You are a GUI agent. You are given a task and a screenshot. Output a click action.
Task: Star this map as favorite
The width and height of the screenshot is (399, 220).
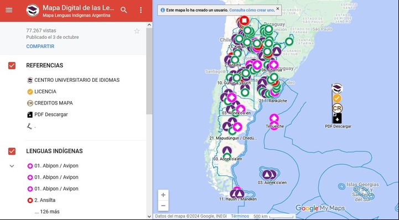pyautogui.click(x=137, y=32)
